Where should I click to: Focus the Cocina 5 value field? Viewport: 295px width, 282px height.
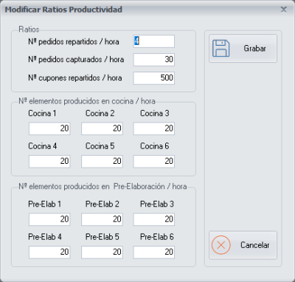[x=102, y=162]
